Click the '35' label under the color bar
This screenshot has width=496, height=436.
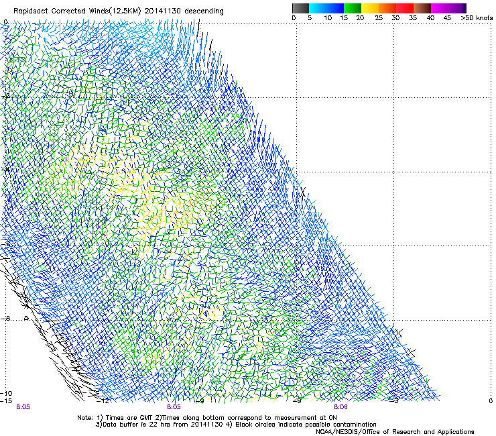(x=413, y=18)
